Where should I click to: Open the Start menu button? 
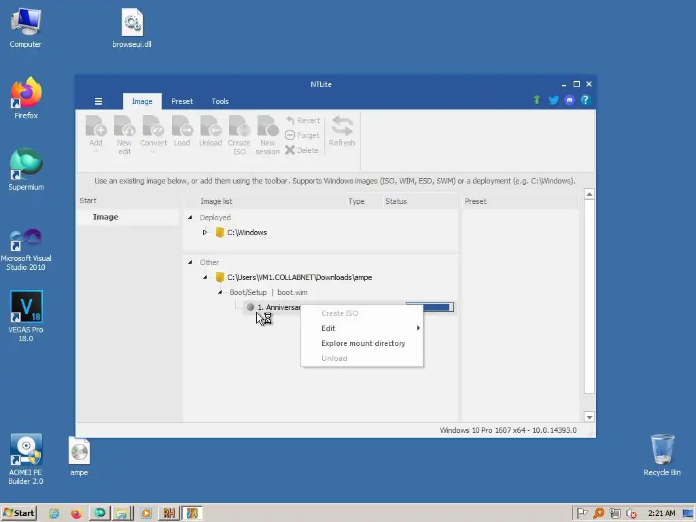click(18, 513)
